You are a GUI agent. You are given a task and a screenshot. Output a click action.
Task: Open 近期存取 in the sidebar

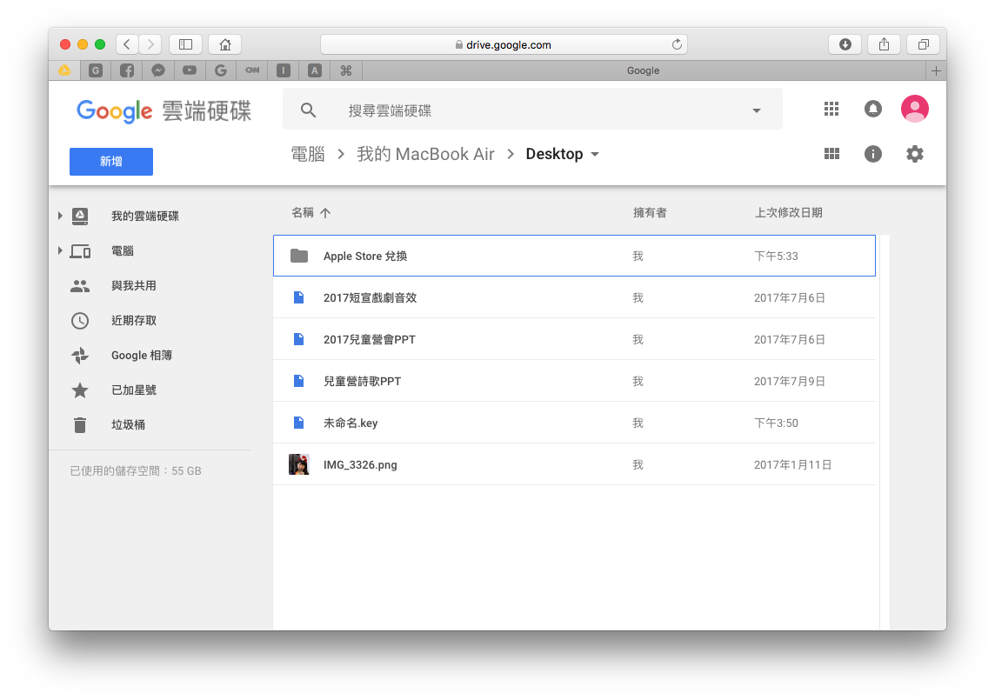[133, 321]
